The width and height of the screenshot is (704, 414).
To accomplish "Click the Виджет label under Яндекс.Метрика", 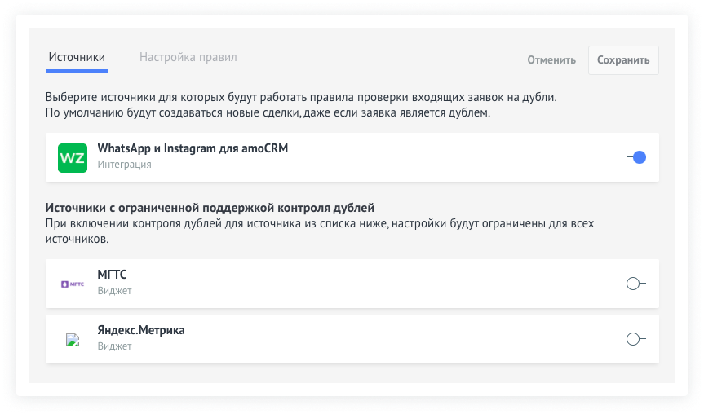I will coord(114,346).
